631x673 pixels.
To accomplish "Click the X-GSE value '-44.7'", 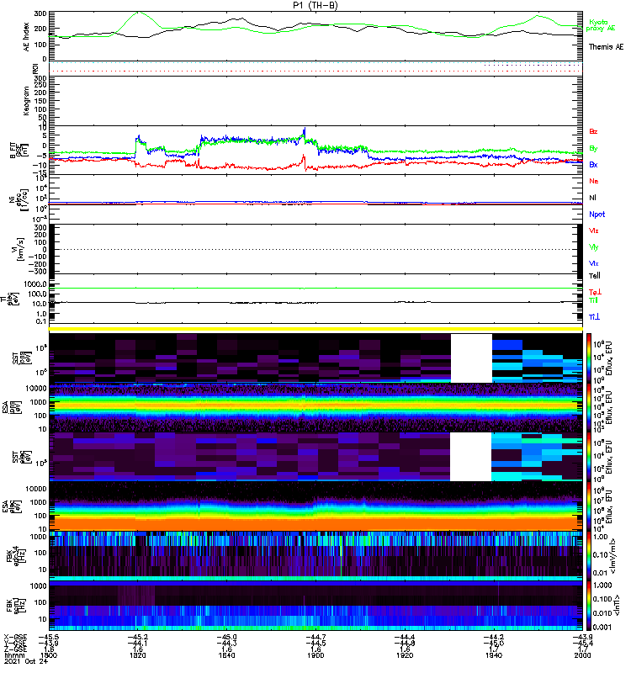I will click(315, 637).
